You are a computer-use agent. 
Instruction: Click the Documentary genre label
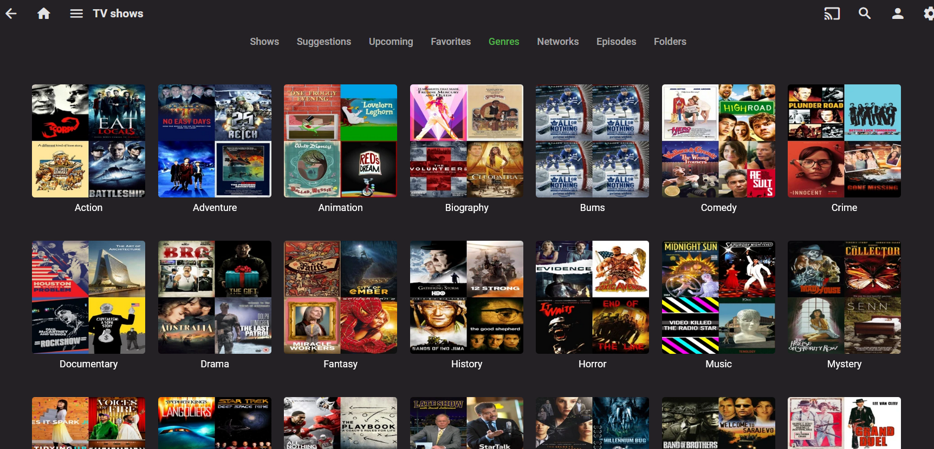point(88,364)
